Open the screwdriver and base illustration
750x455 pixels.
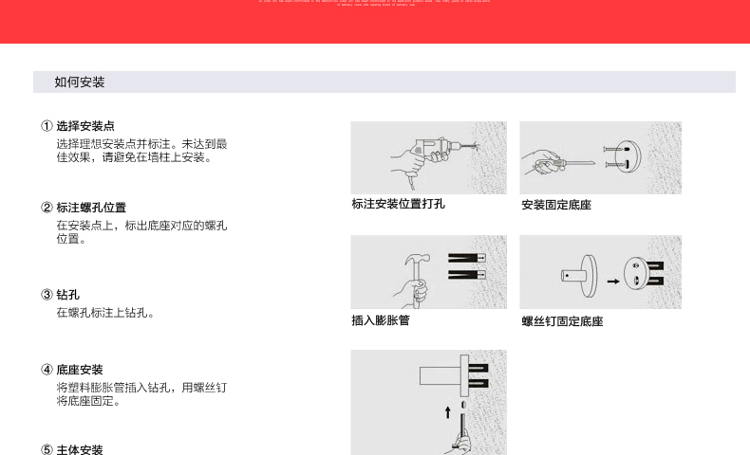tap(600, 157)
